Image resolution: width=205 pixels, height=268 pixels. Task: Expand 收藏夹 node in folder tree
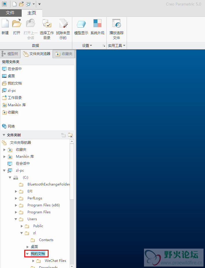click(x=4, y=150)
